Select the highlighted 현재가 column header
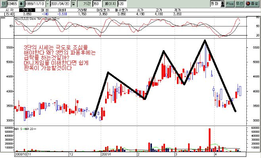The width and height of the screenshot is (261, 158). [x=27, y=9]
